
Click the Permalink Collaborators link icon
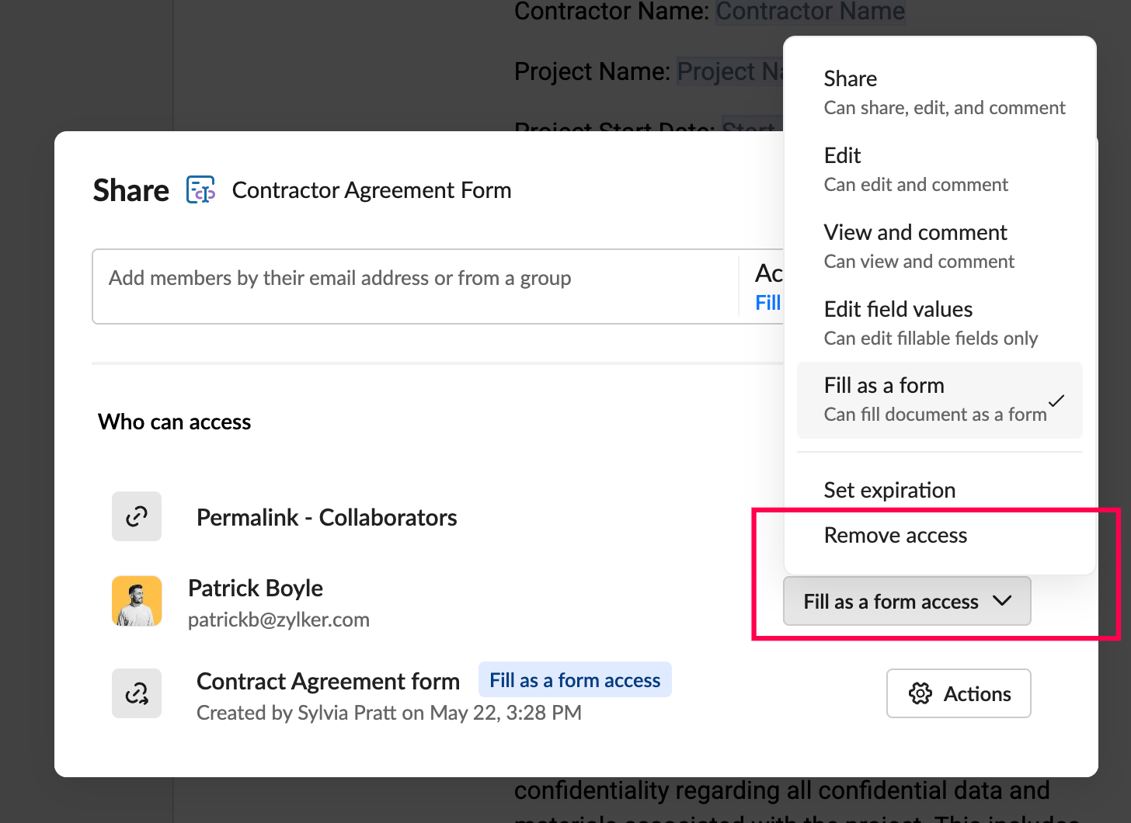[137, 516]
